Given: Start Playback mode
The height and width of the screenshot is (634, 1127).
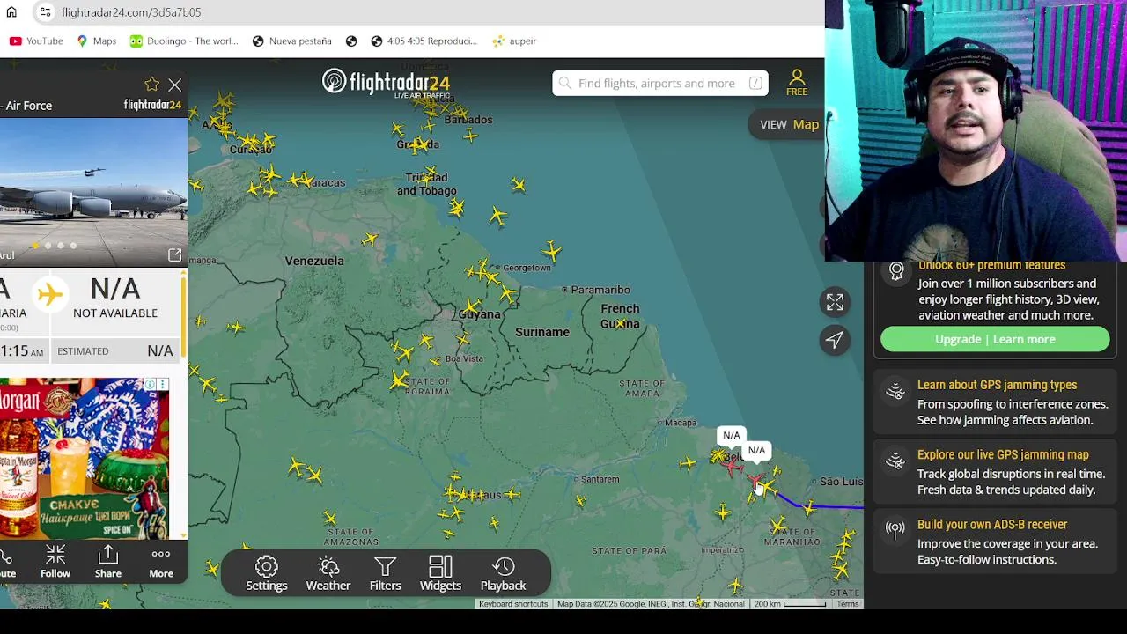Looking at the screenshot, I should 503,573.
